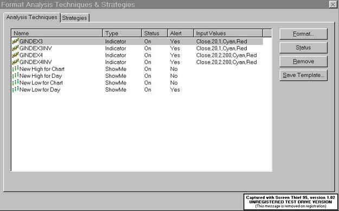Switch to the Strategies tab

click(x=75, y=18)
